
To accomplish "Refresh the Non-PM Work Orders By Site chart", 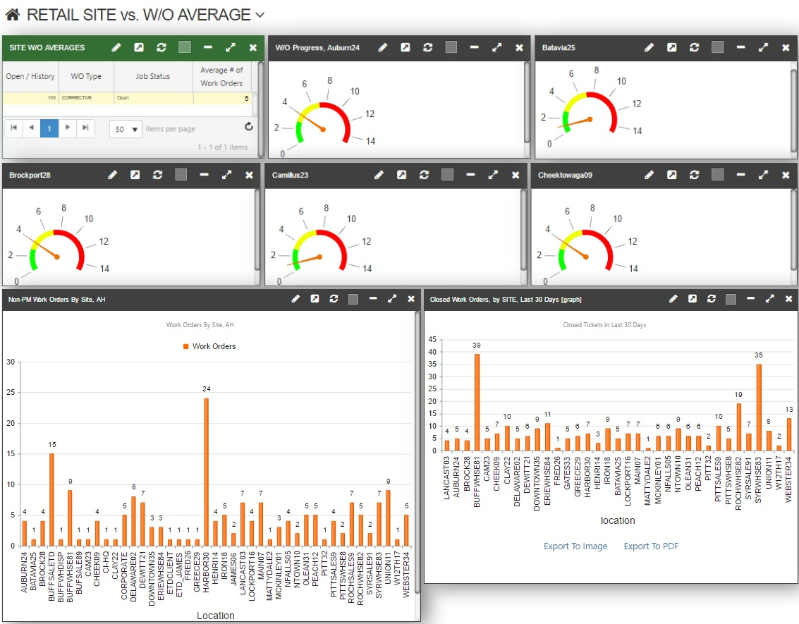I will (334, 299).
